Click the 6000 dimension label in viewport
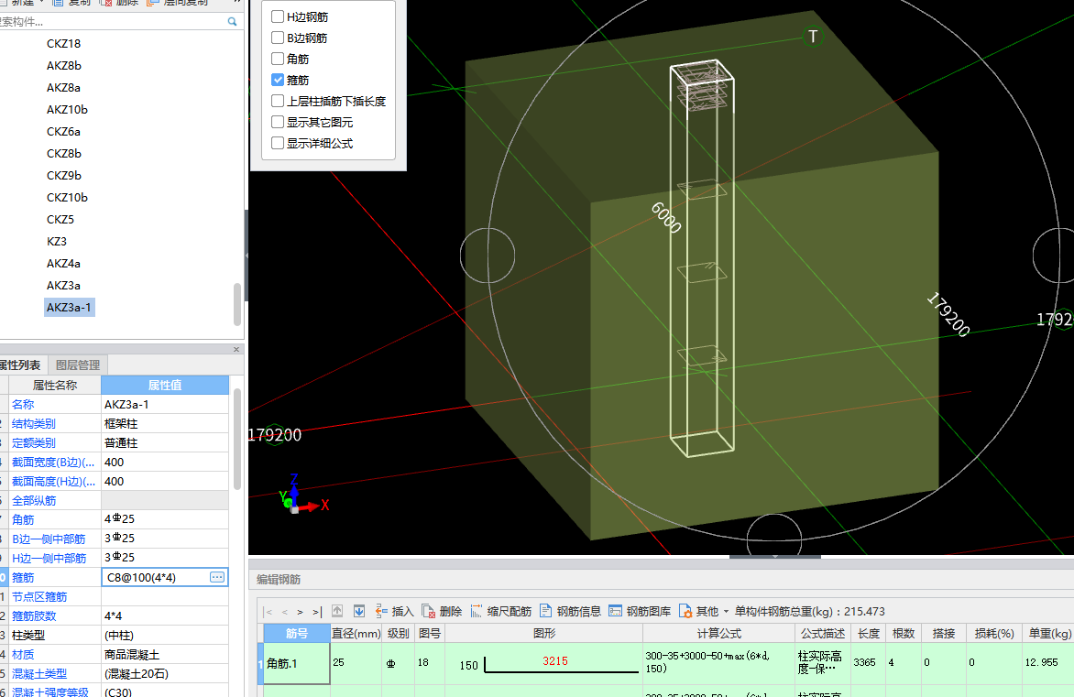The image size is (1074, 697). tap(666, 218)
